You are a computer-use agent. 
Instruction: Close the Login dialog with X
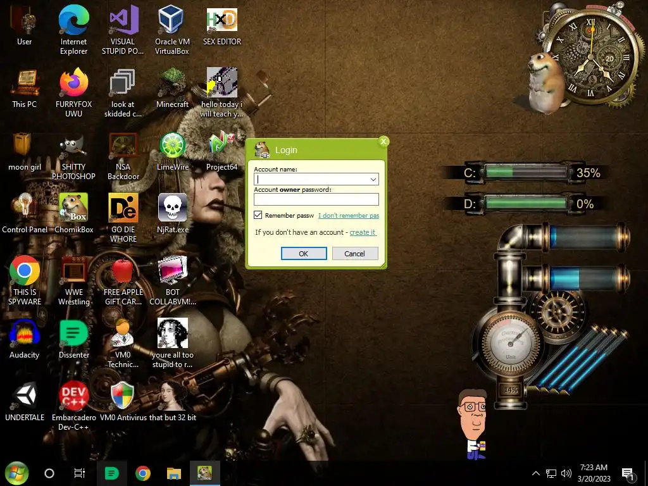point(383,141)
